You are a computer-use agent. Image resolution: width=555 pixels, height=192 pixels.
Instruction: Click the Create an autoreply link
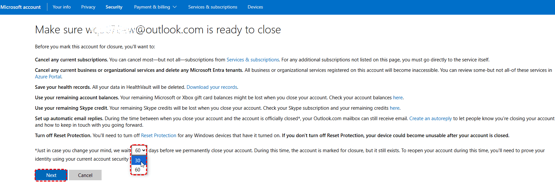coord(430,119)
